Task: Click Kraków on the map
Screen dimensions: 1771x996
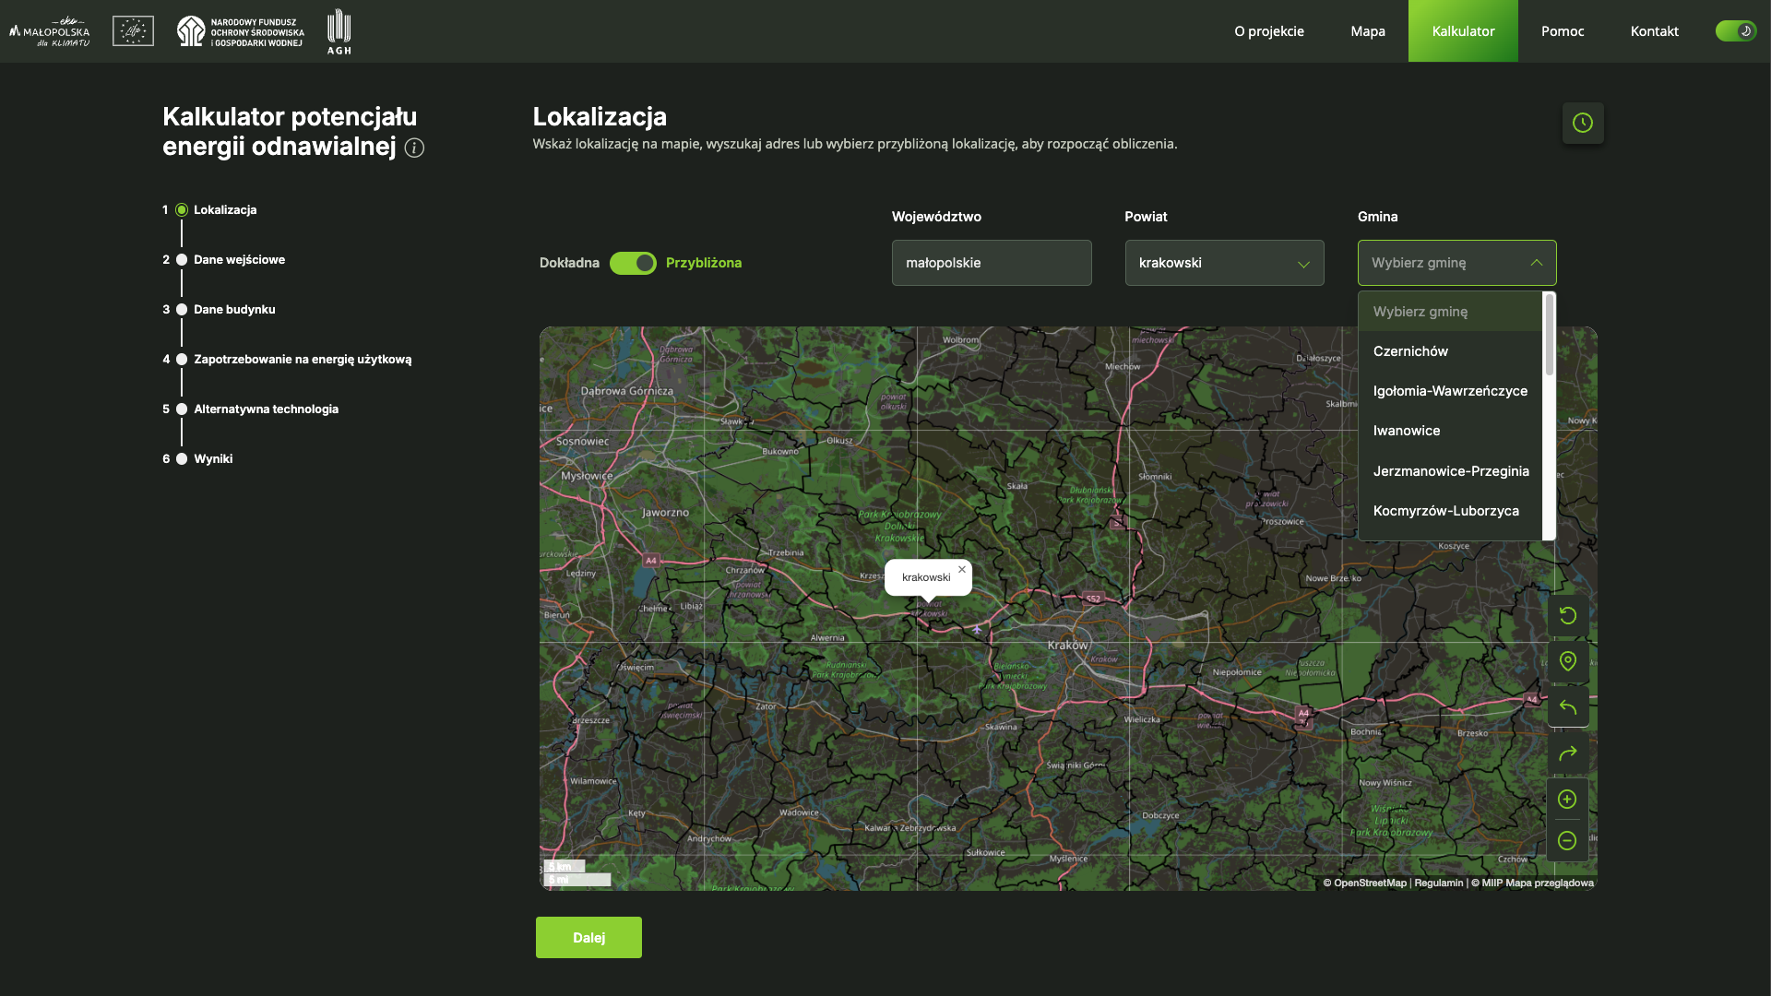Action: 1068,646
